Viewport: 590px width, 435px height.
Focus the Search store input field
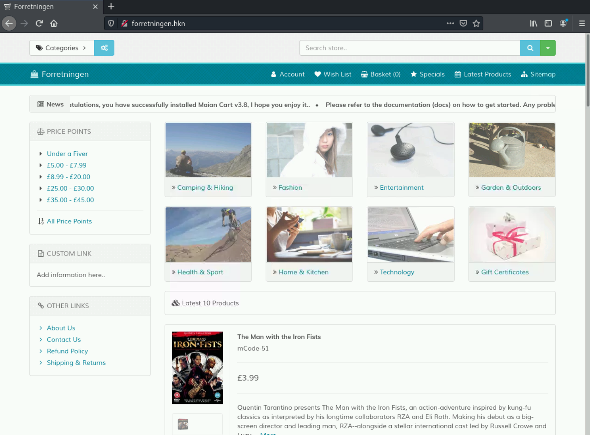click(x=410, y=48)
